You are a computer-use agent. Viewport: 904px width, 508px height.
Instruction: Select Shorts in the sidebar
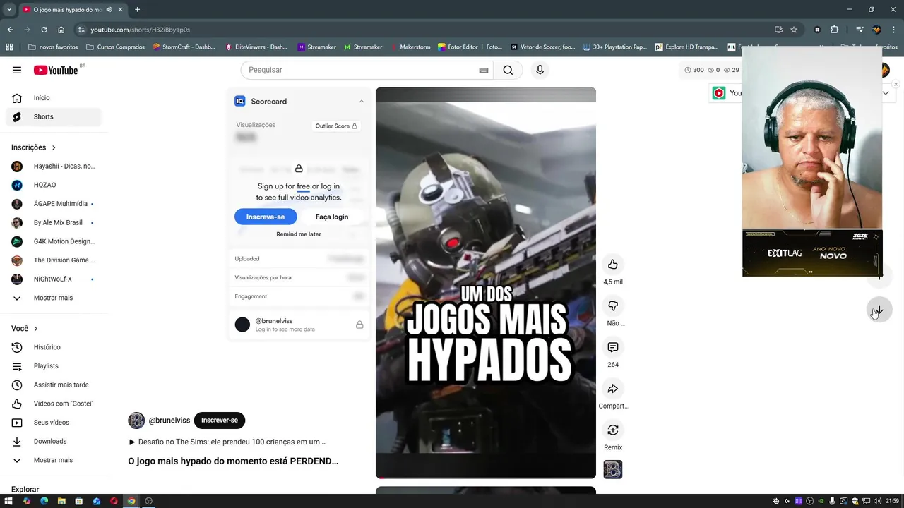tap(54, 116)
